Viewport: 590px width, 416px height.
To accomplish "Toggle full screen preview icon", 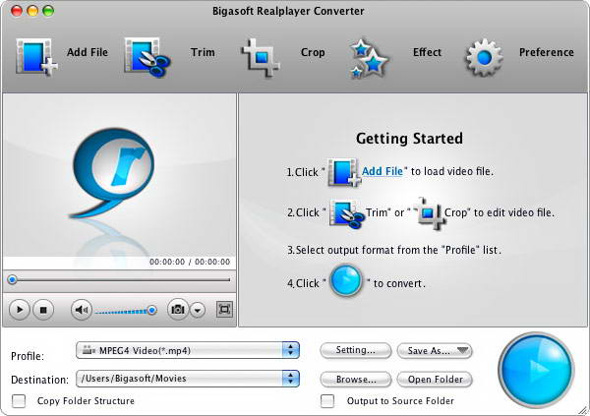I will click(224, 310).
